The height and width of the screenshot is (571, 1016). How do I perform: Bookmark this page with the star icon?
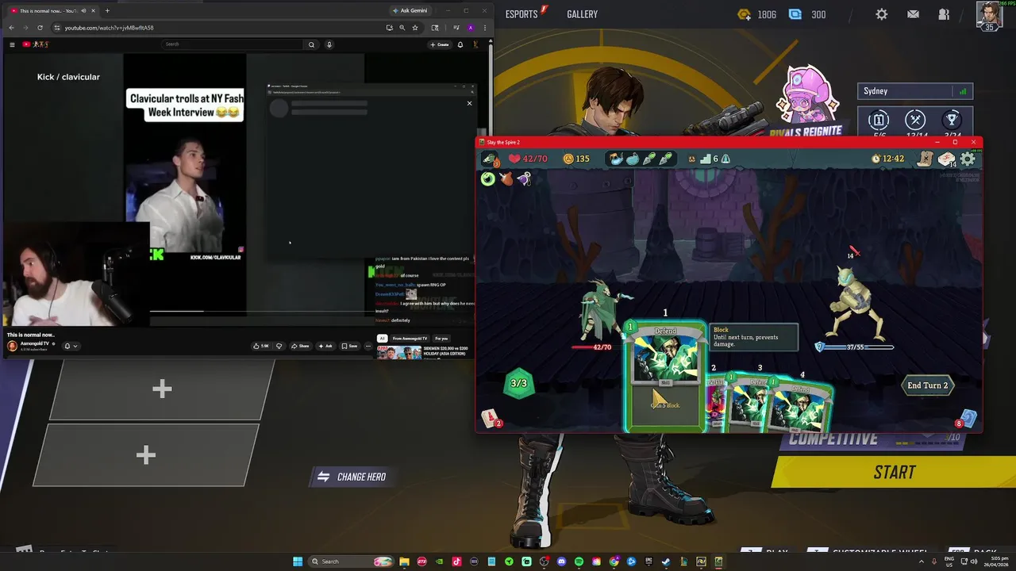414,28
